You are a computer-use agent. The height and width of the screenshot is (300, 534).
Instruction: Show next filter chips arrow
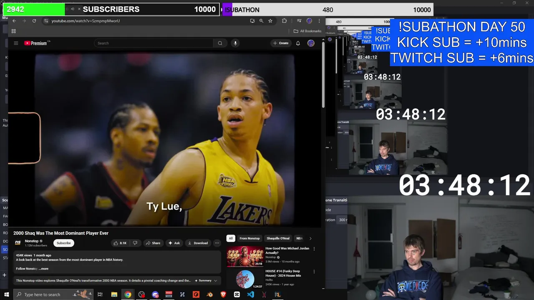pos(310,238)
